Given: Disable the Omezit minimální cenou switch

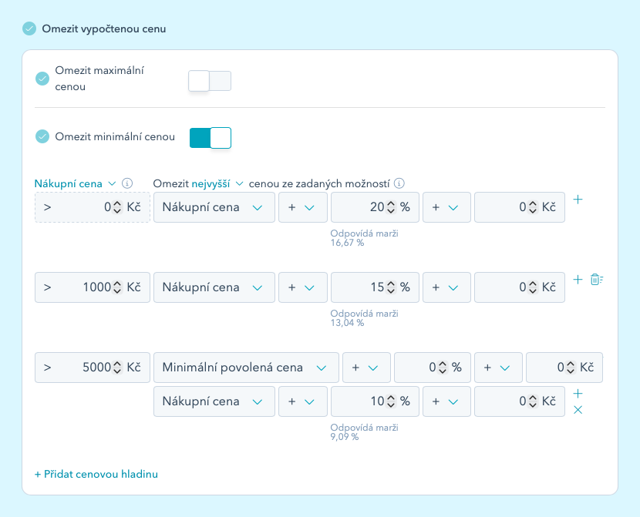Looking at the screenshot, I should (211, 138).
